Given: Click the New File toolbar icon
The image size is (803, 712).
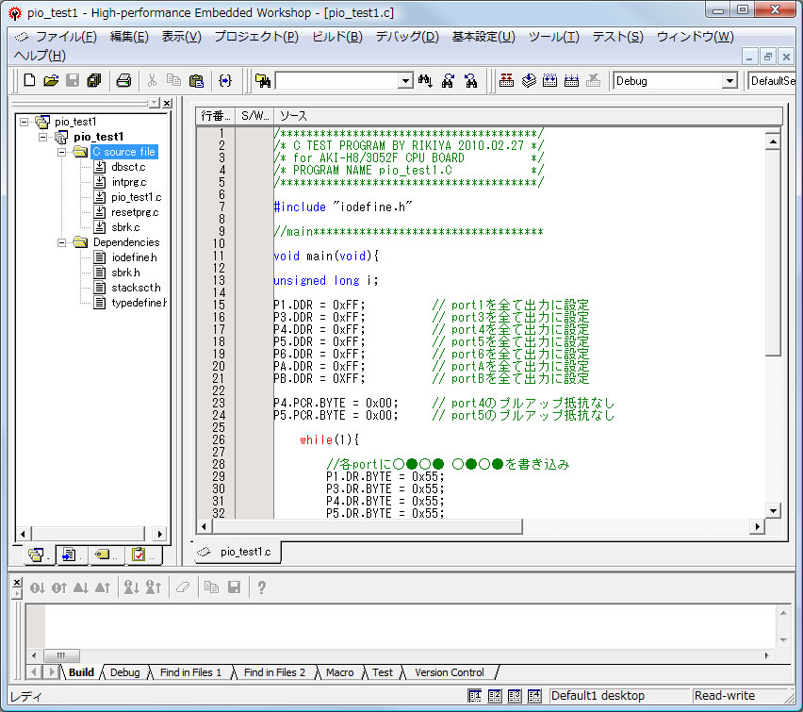Looking at the screenshot, I should coord(29,81).
